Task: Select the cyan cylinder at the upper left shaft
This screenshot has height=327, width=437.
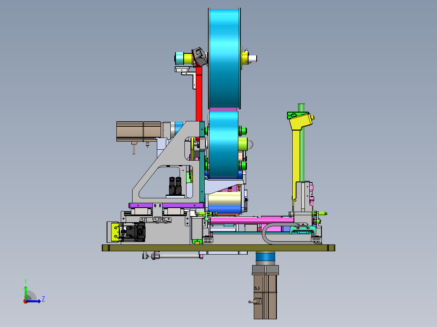Action: pos(180,59)
